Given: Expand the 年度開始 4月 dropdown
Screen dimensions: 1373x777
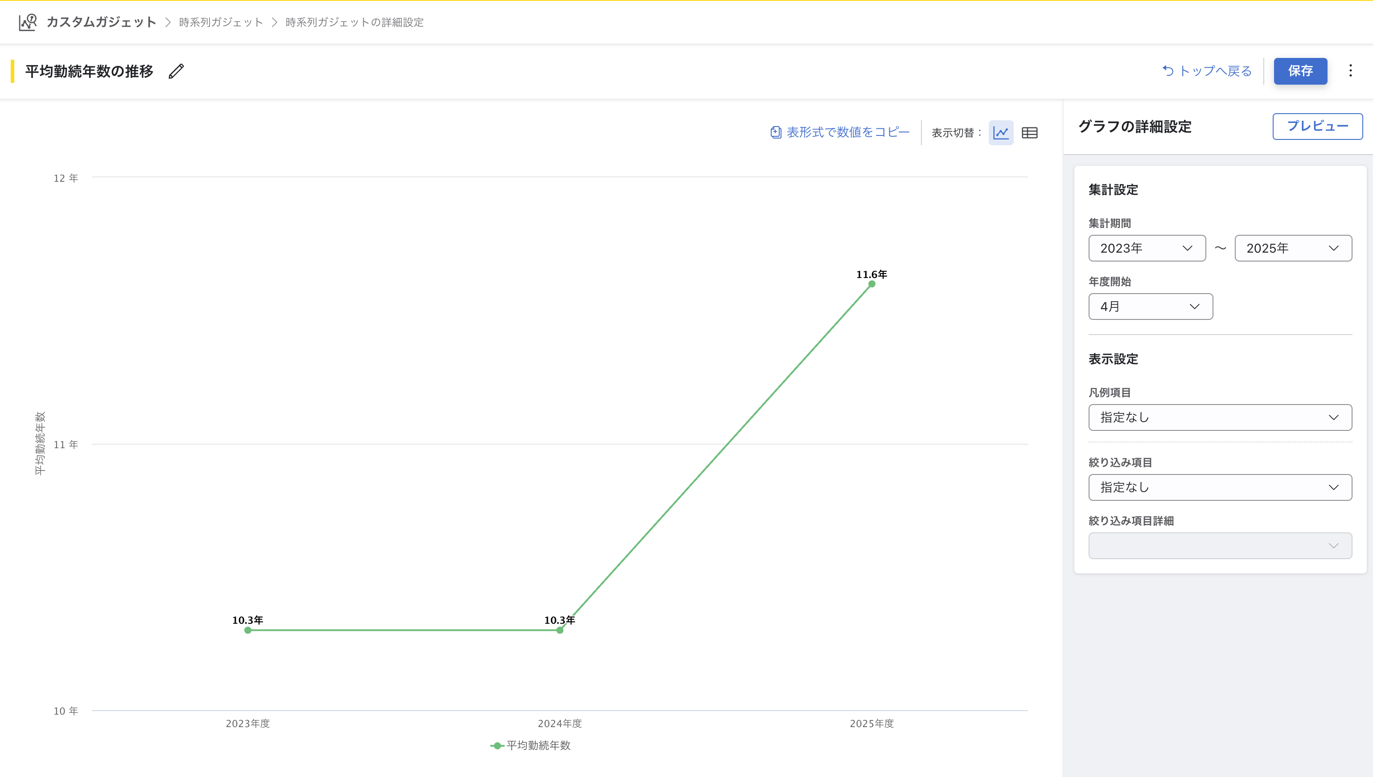Looking at the screenshot, I should [x=1151, y=307].
